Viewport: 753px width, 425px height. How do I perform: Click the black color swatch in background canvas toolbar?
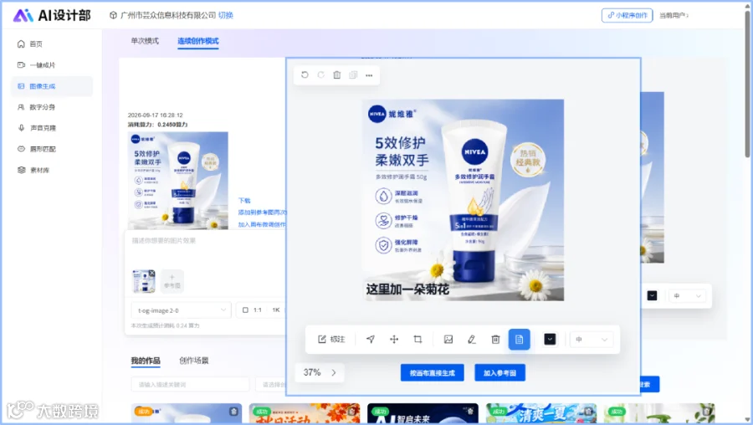coord(652,296)
